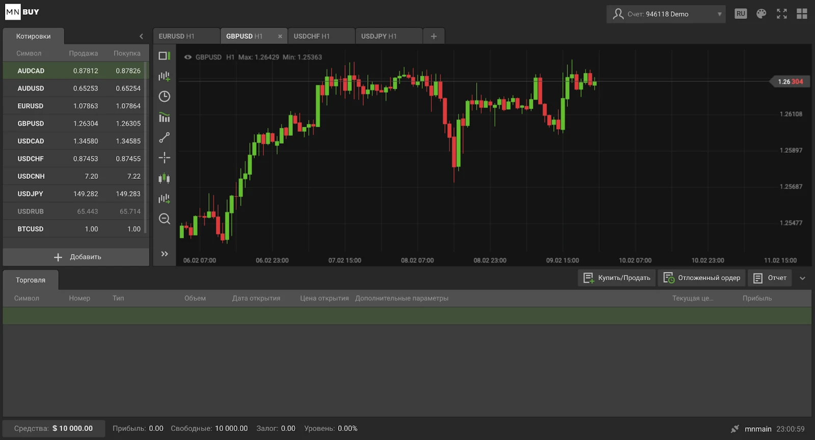Image resolution: width=815 pixels, height=440 pixels.
Task: Activate the crosshair tool
Action: click(164, 158)
